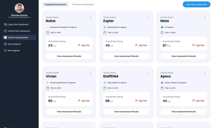Open Meta card three-dot menu
The width and height of the screenshot is (214, 128).
(205, 18)
